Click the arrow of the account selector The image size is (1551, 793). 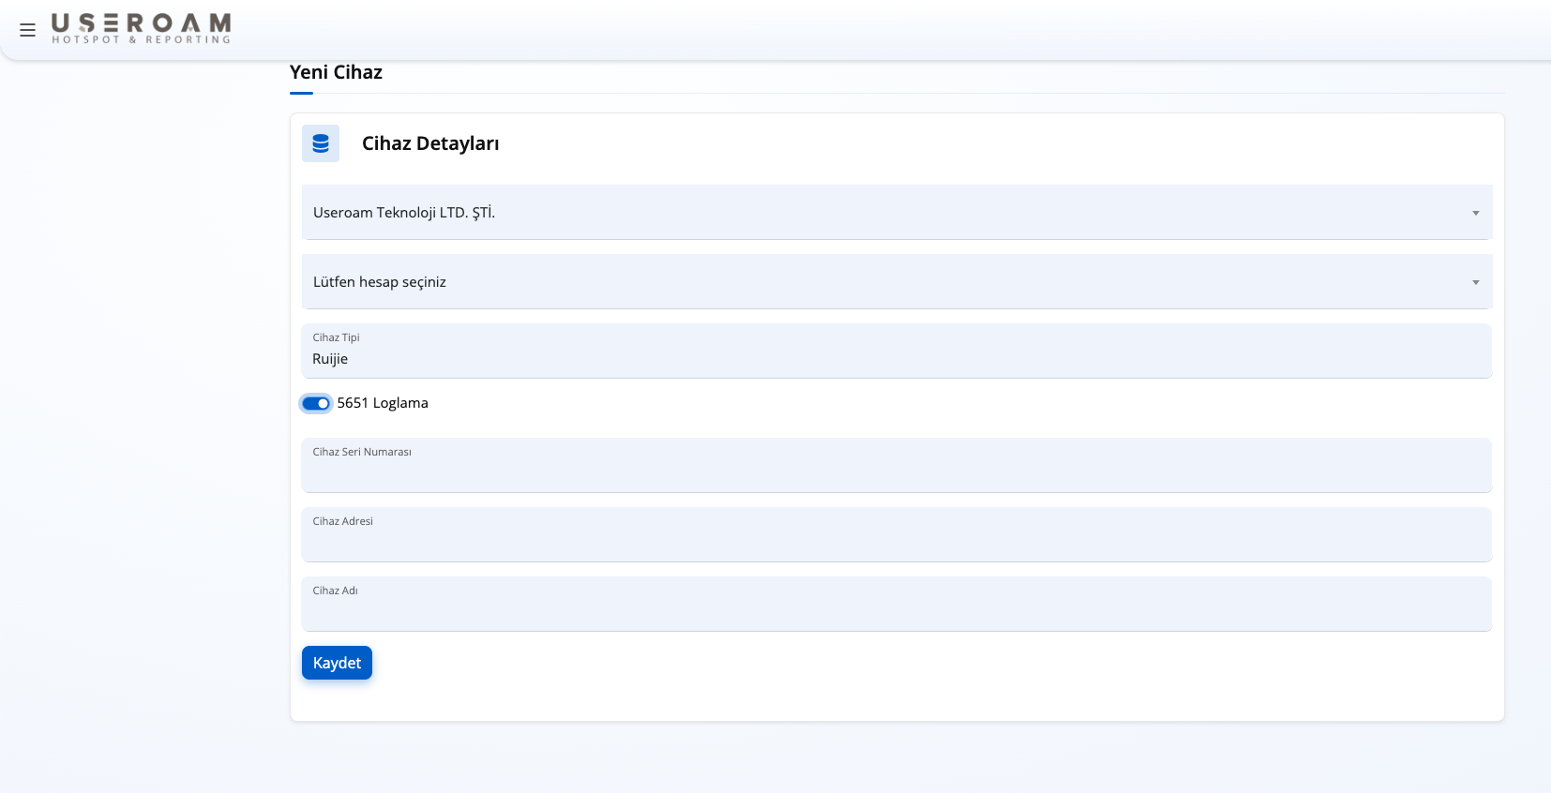1475,282
